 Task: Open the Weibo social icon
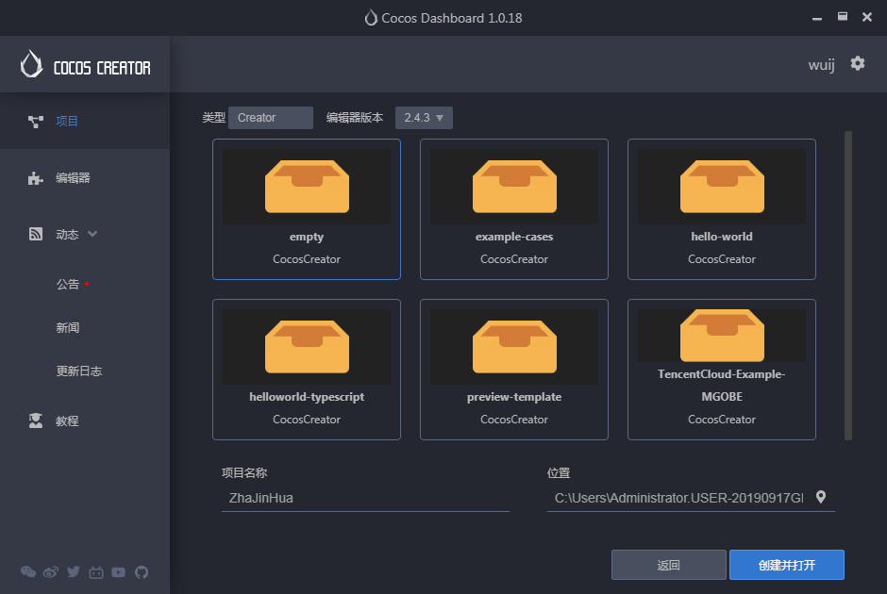click(50, 572)
